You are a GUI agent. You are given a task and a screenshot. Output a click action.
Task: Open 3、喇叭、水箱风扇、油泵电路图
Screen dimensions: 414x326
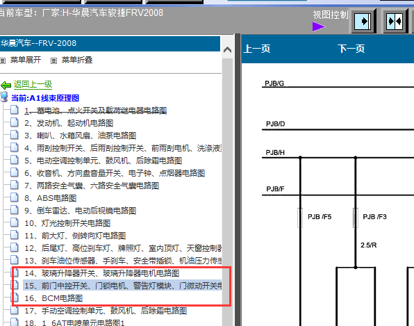tap(81, 136)
